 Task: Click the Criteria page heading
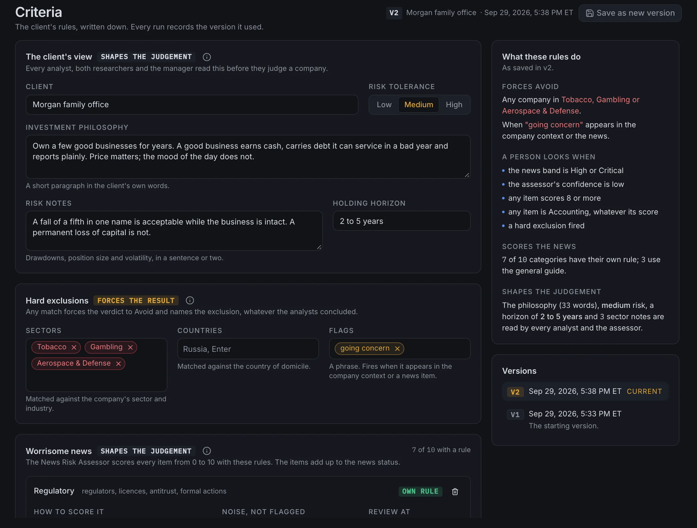(39, 12)
